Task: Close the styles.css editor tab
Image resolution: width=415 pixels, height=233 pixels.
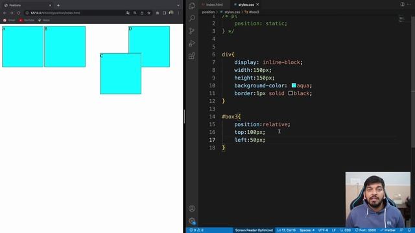Action: 257,5
